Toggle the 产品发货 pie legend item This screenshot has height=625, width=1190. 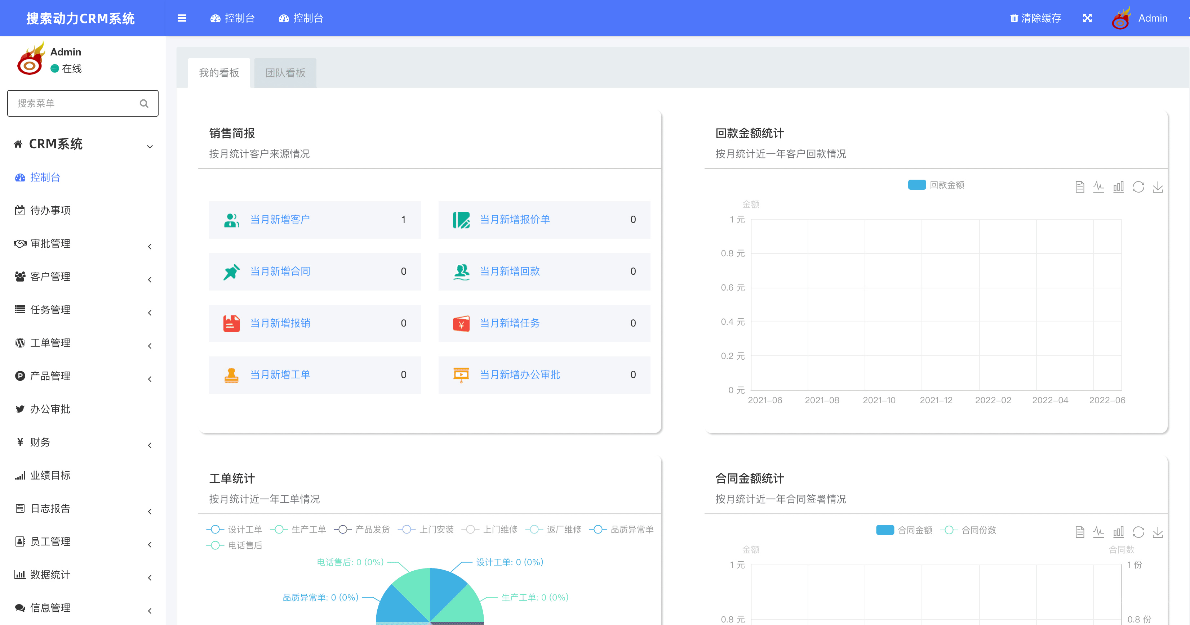pos(362,530)
